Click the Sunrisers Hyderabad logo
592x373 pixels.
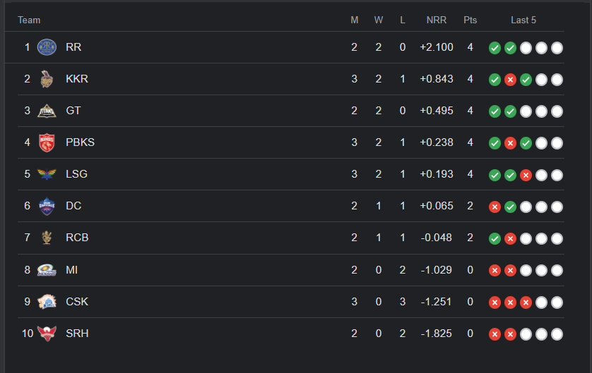[47, 333]
